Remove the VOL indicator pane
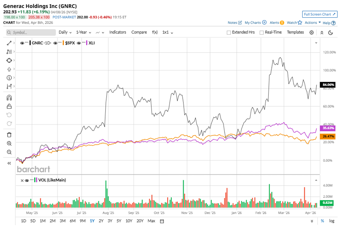Image resolution: width=339 pixels, height=228 pixels. (x=22, y=180)
